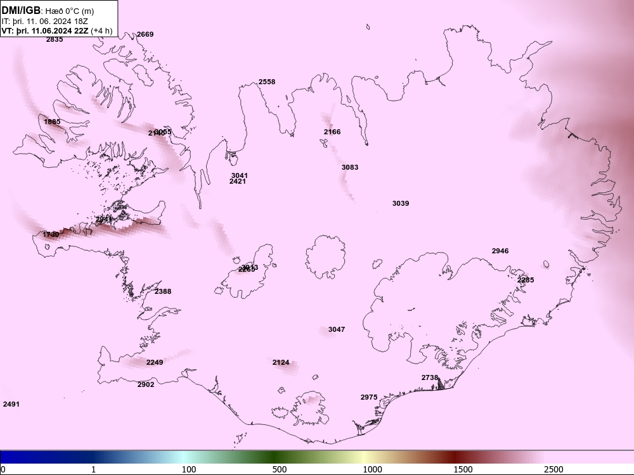The image size is (634, 475).
Task: Select the 2124 height value
Action: tap(281, 362)
